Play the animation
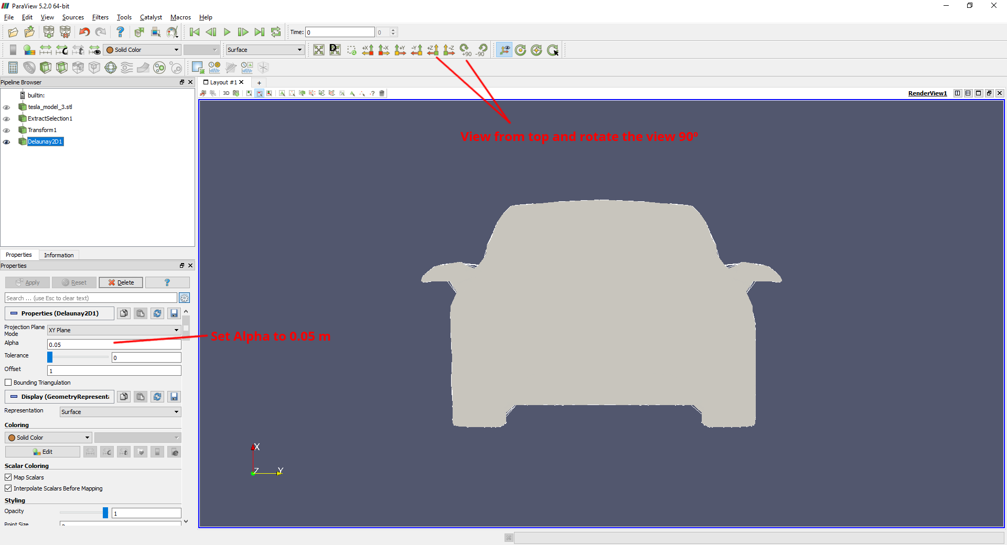Image resolution: width=1007 pixels, height=545 pixels. (227, 32)
